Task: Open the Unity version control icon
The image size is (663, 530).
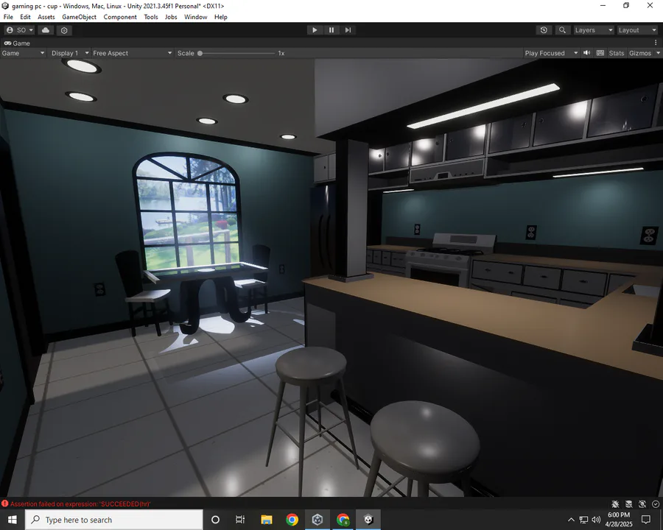Action: (x=64, y=30)
